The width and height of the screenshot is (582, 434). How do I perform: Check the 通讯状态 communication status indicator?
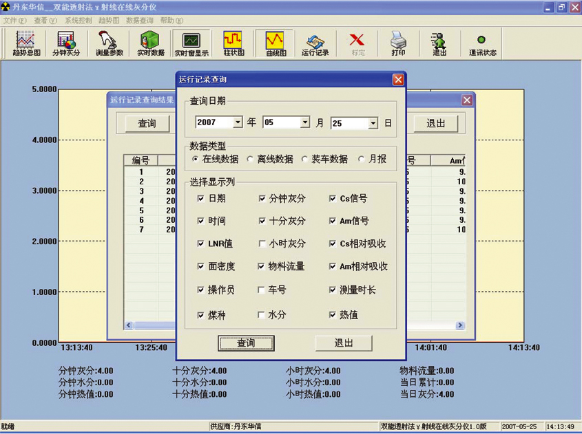tap(482, 44)
